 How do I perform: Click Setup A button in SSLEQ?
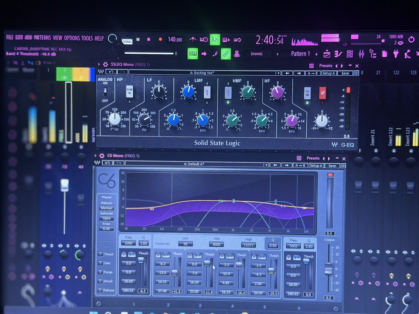tap(329, 73)
